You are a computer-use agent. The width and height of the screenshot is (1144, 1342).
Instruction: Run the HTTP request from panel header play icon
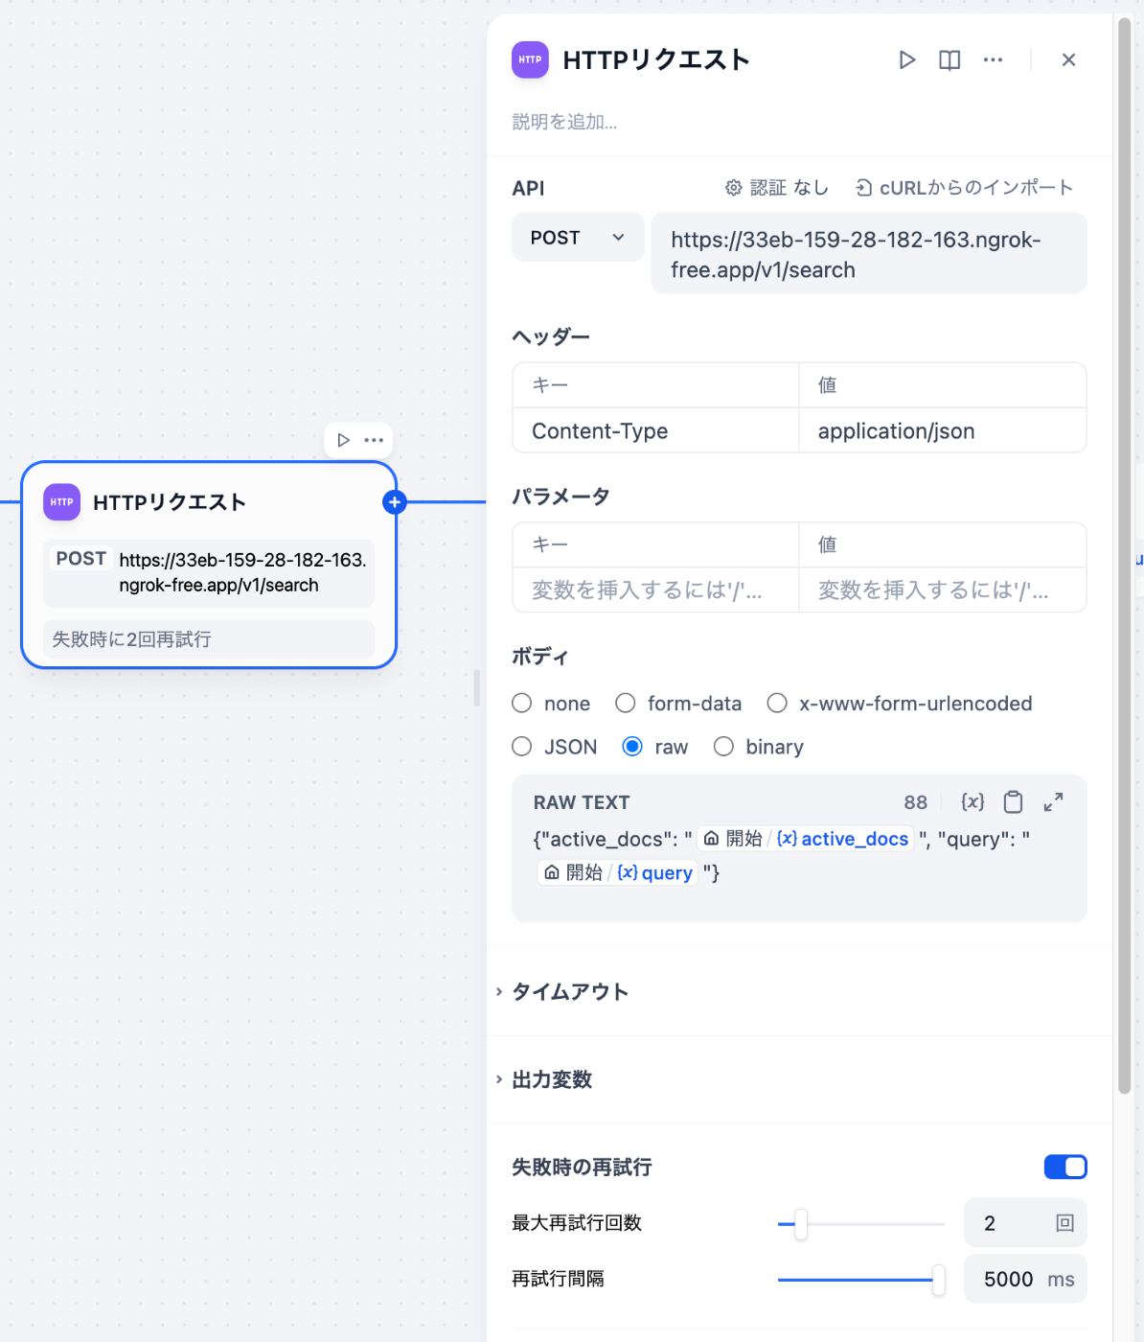(x=906, y=60)
